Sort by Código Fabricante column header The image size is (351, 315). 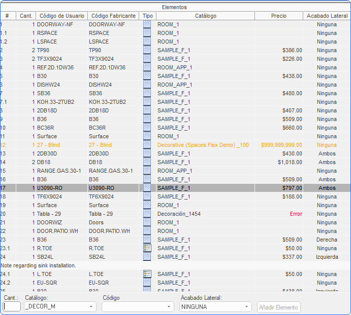[113, 16]
